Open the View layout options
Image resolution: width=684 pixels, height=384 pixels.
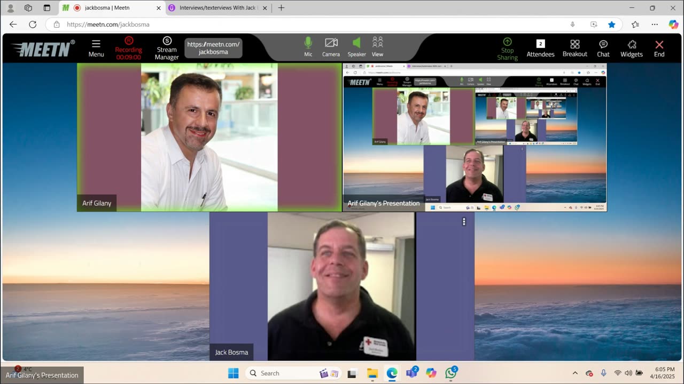(377, 47)
